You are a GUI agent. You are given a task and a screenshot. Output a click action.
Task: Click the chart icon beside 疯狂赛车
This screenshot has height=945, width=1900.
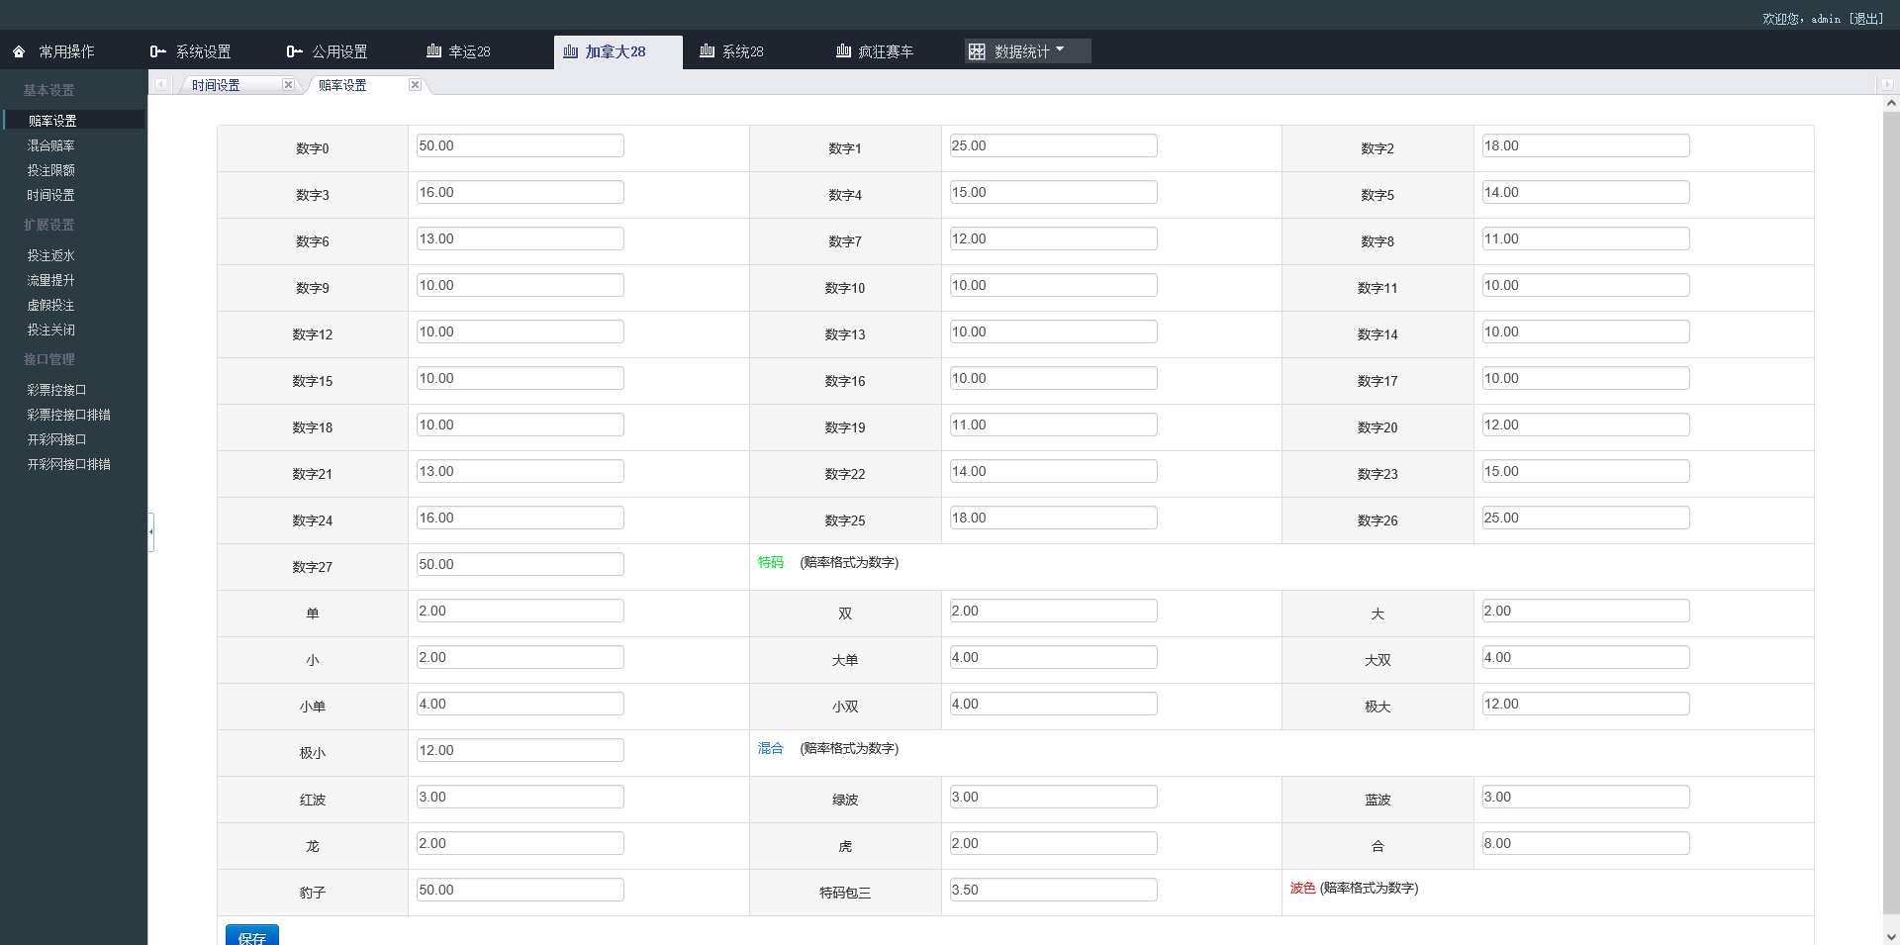click(x=843, y=51)
